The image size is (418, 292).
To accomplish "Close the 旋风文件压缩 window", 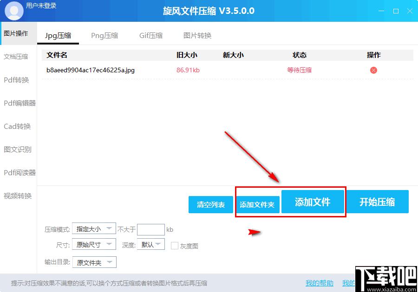I will tap(410, 11).
